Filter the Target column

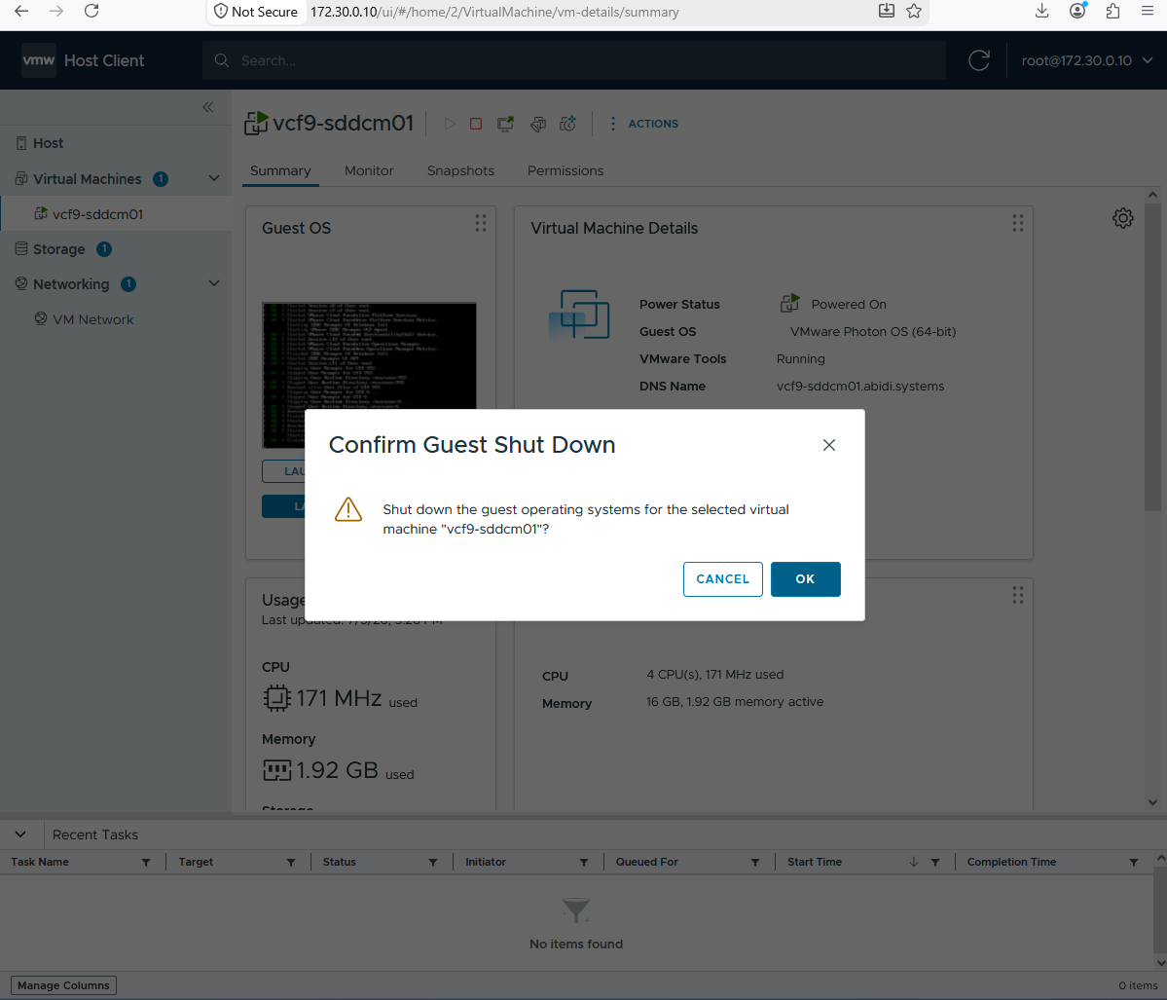point(291,863)
